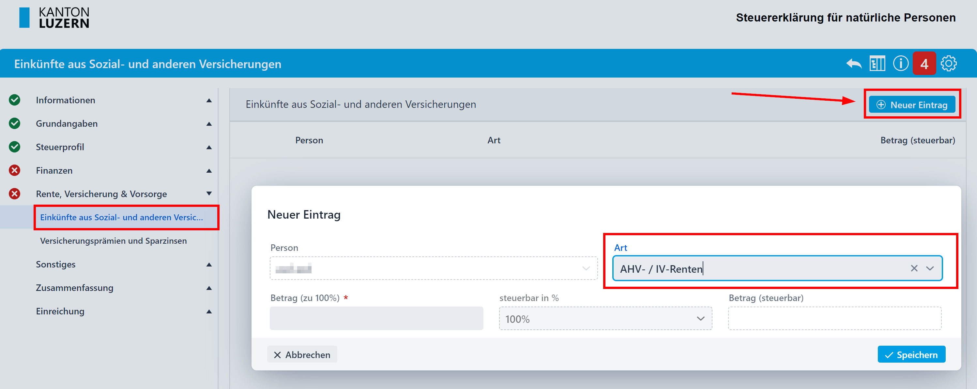Clear the Art field with X icon

tap(914, 268)
